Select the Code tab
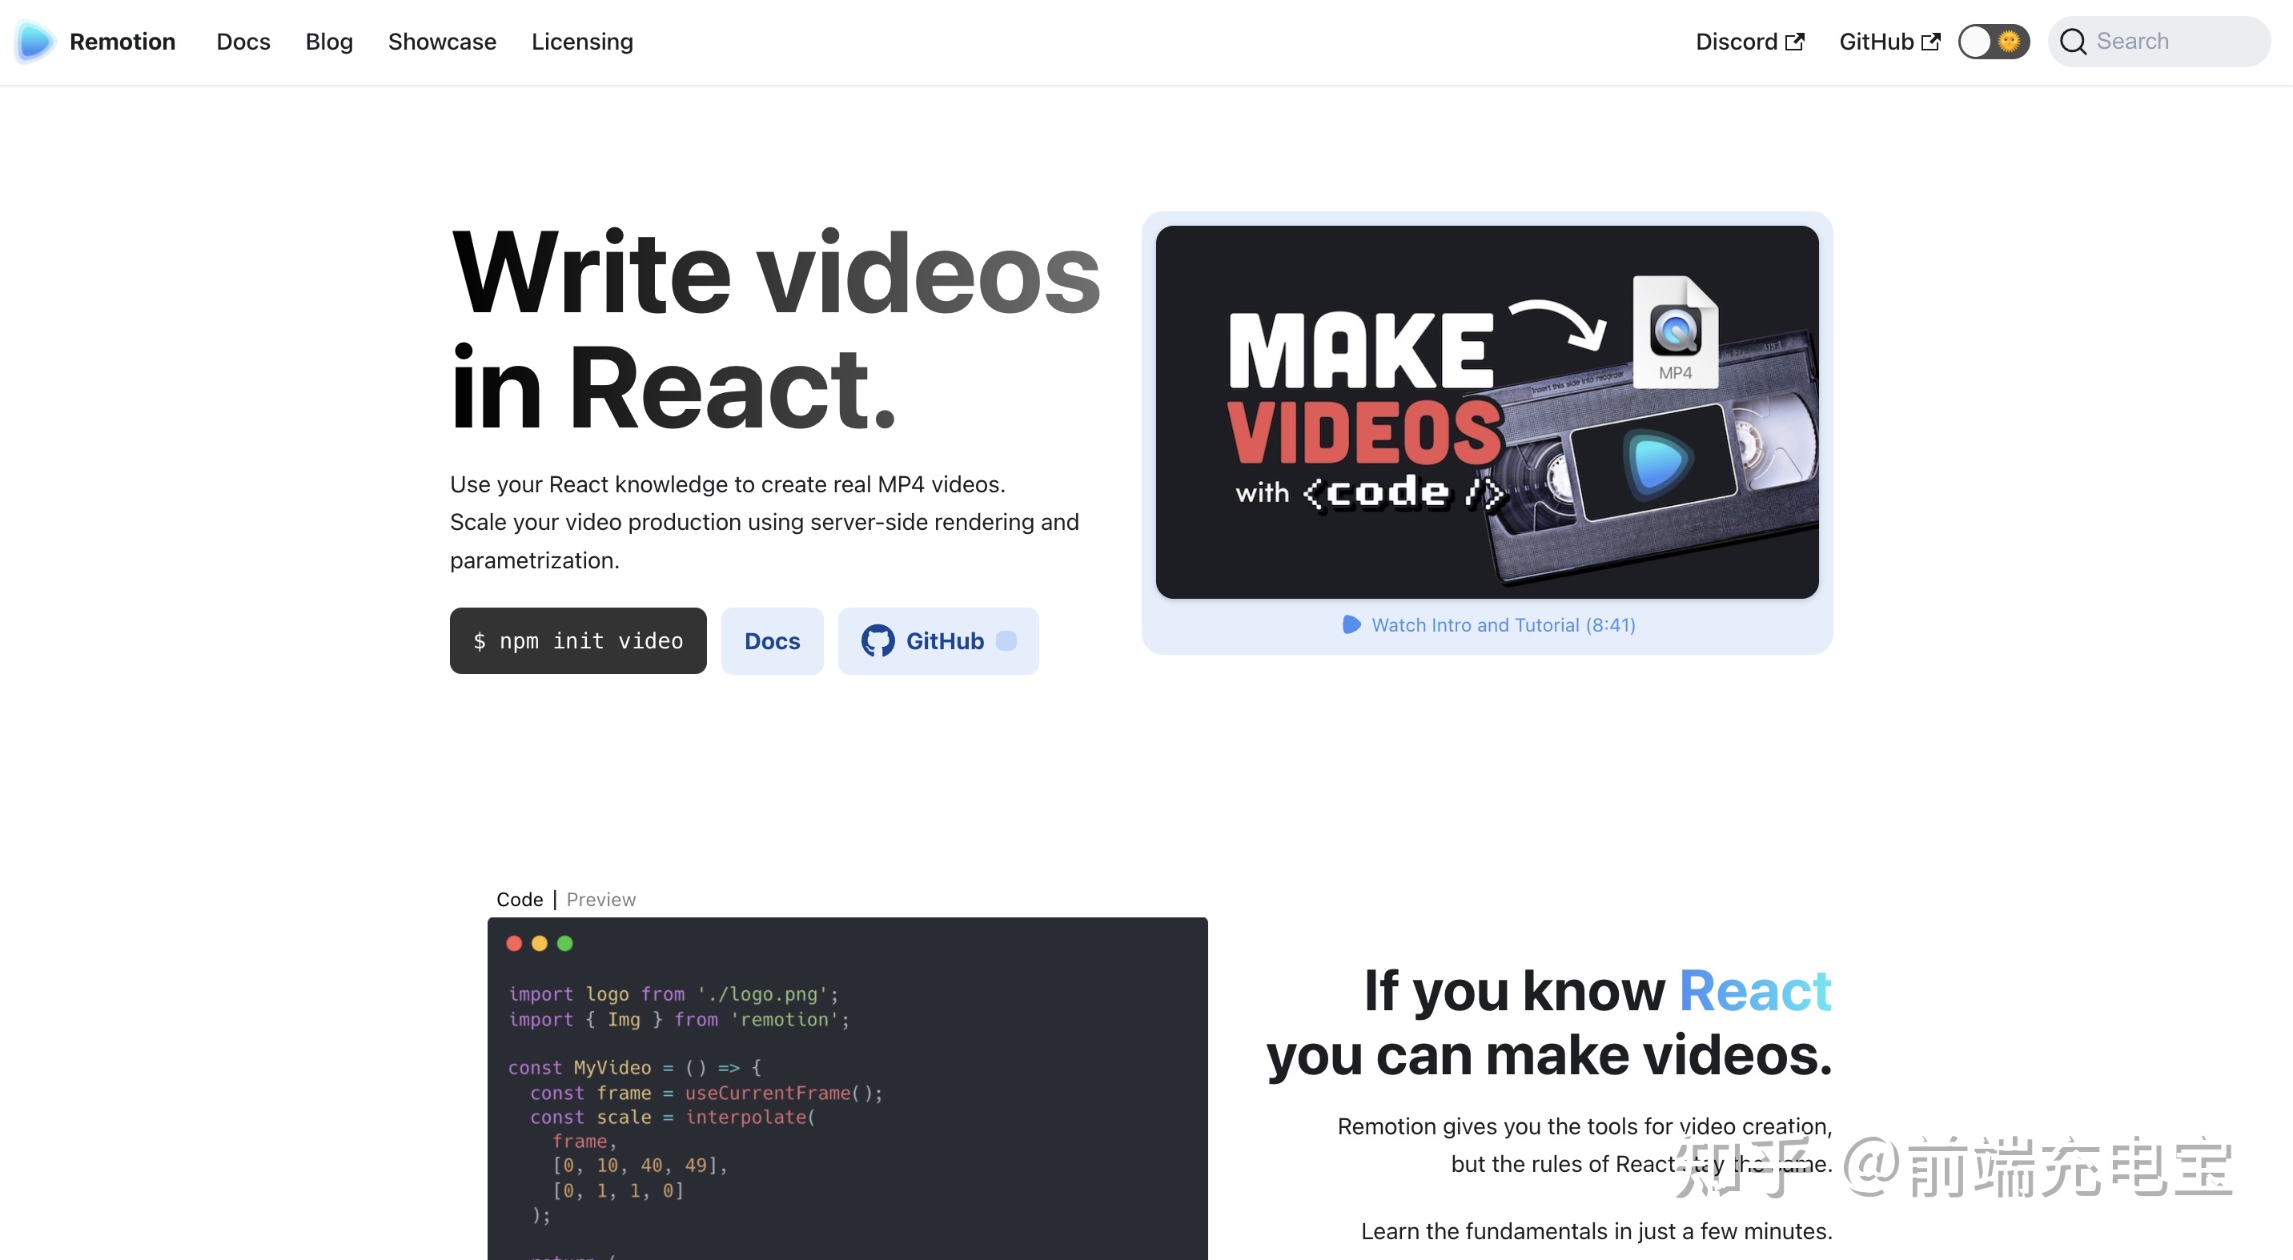This screenshot has height=1260, width=2293. (x=519, y=900)
